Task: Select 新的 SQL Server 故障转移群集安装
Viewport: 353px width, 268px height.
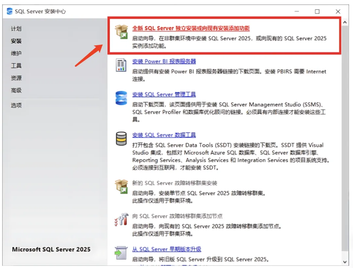Action: 175,183
